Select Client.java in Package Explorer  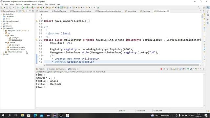pyautogui.click(x=15, y=38)
